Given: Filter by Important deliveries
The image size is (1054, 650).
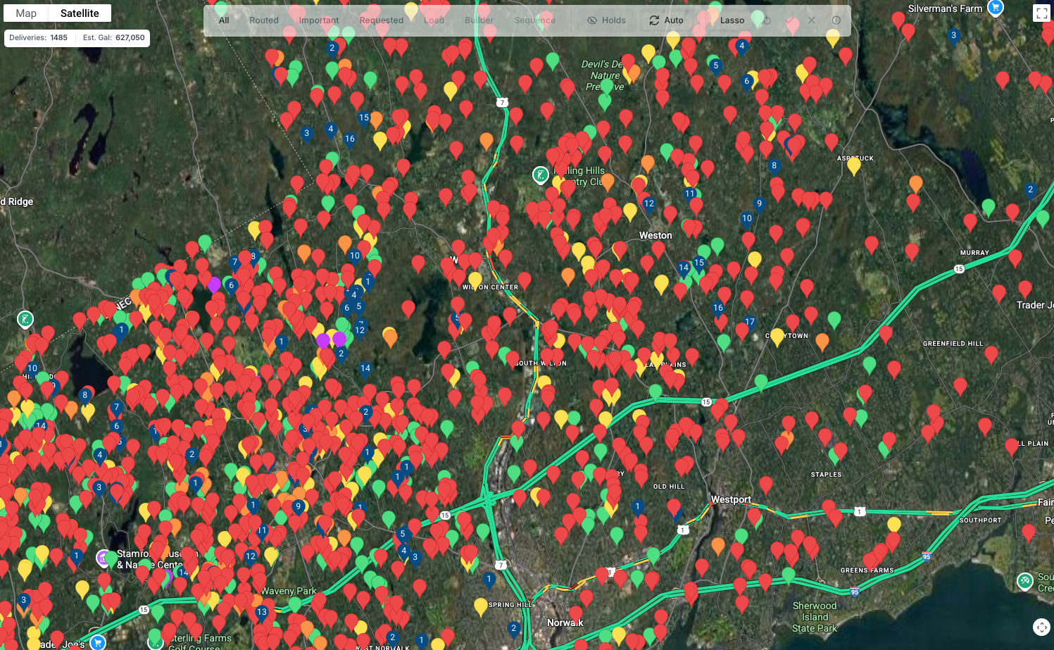Looking at the screenshot, I should 319,20.
